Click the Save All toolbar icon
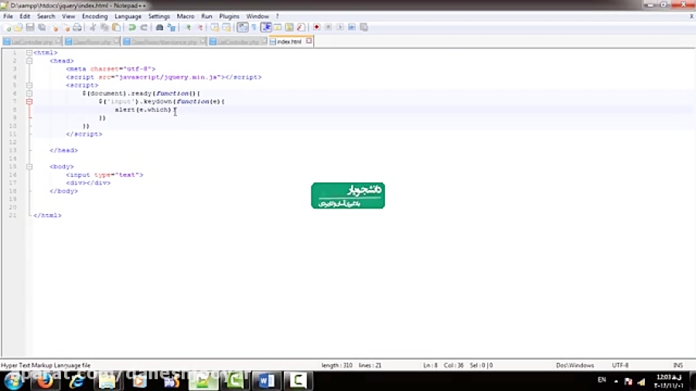Viewport: 696px width, 391px height. point(42,28)
